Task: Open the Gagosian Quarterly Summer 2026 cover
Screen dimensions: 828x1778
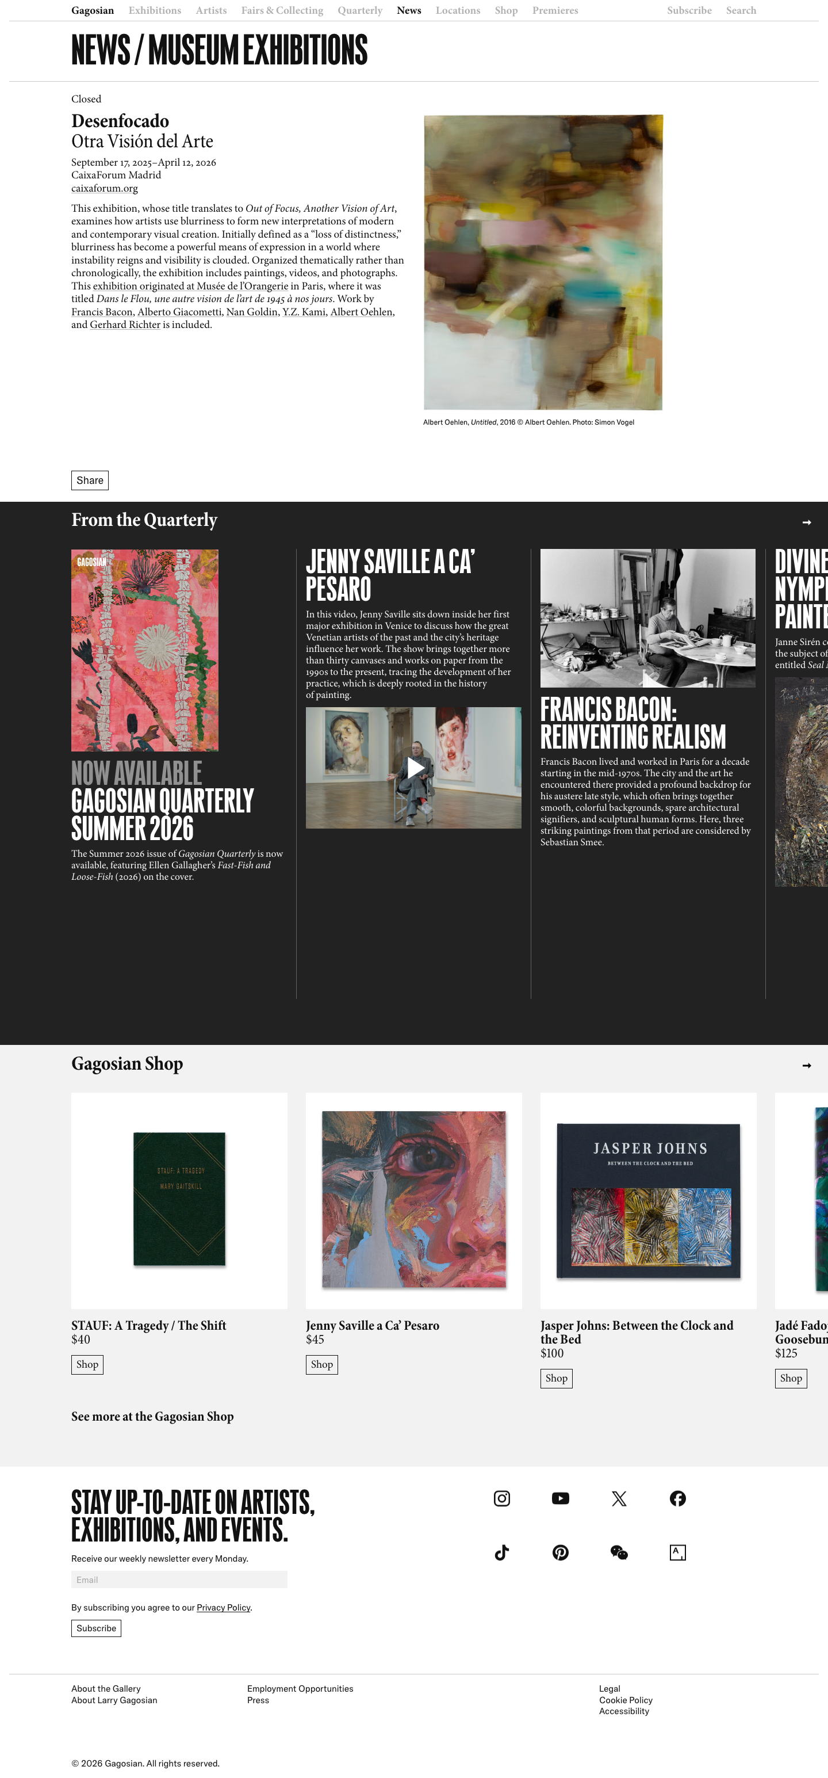Action: pos(145,650)
